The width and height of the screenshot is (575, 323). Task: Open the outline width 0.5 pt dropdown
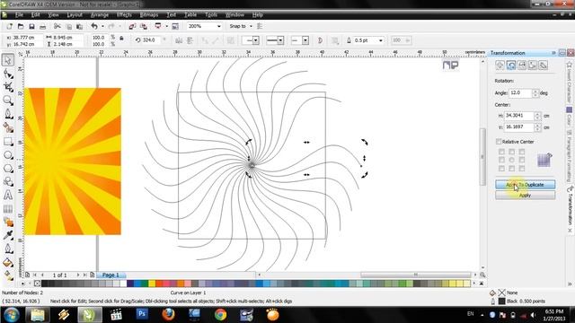[381, 40]
